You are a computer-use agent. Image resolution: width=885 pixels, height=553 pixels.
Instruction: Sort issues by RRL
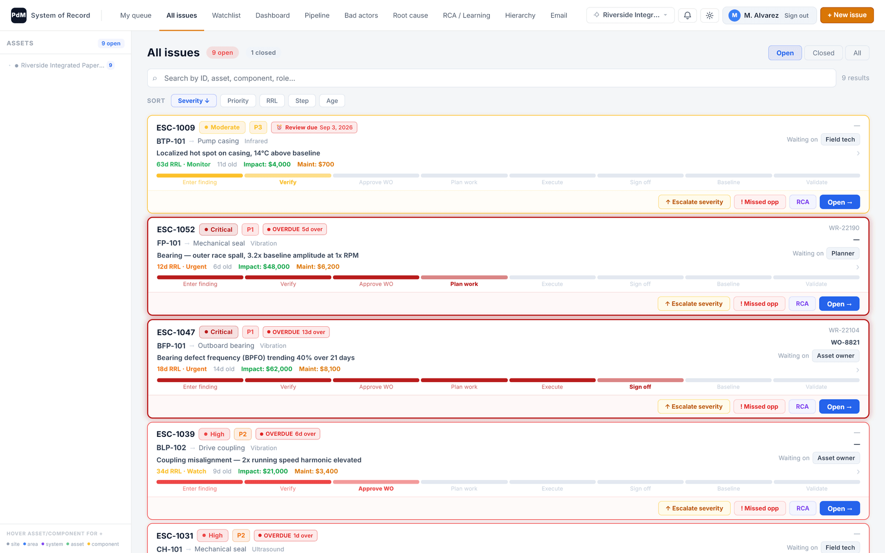(272, 101)
